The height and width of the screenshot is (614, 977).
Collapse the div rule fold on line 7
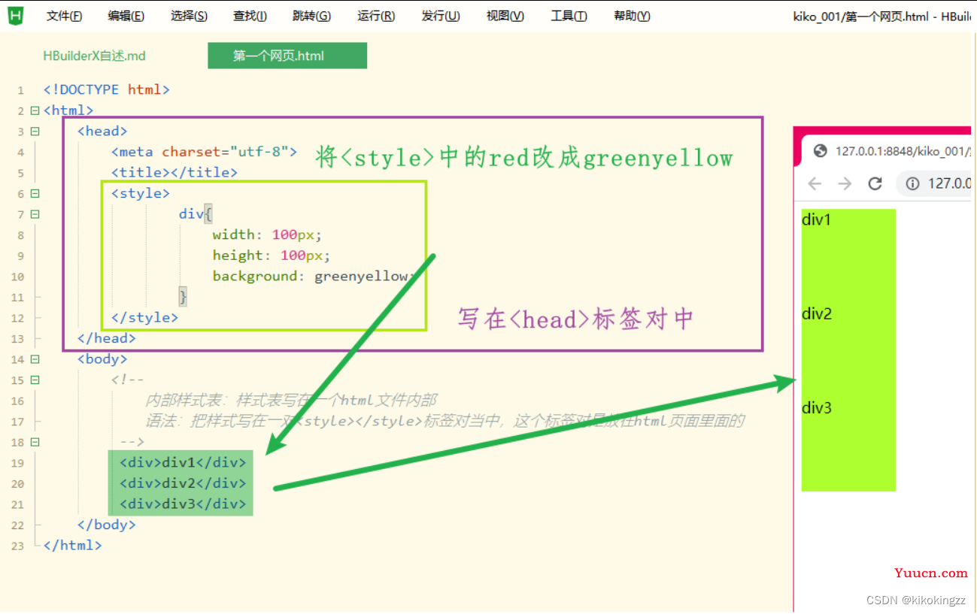35,214
